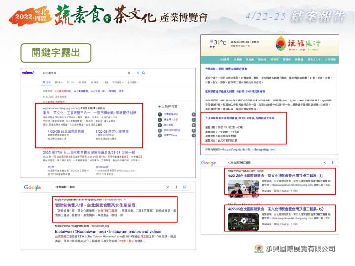Clear the Yahoo search box with the X icon

pos(129,73)
